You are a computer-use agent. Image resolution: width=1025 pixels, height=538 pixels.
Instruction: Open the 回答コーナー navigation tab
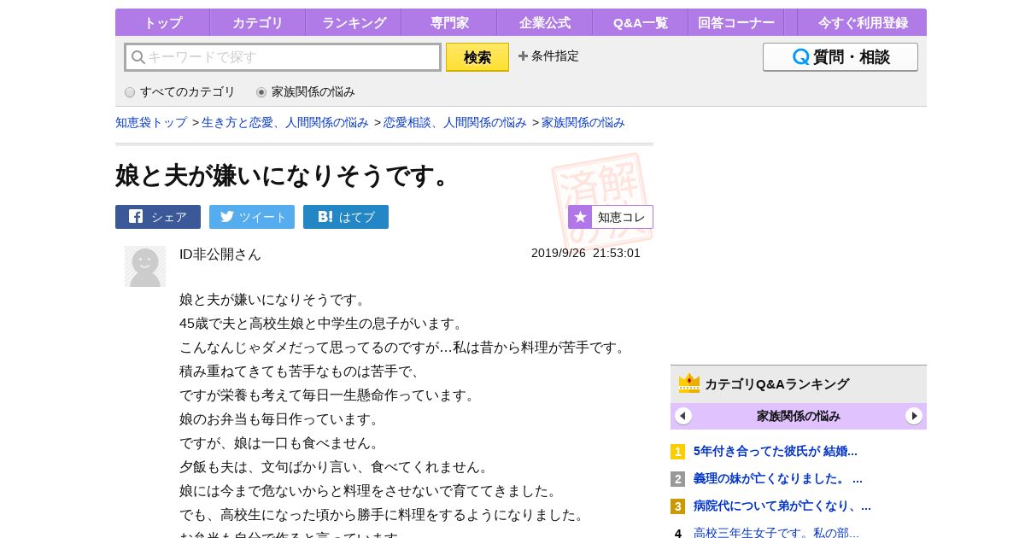click(x=735, y=22)
